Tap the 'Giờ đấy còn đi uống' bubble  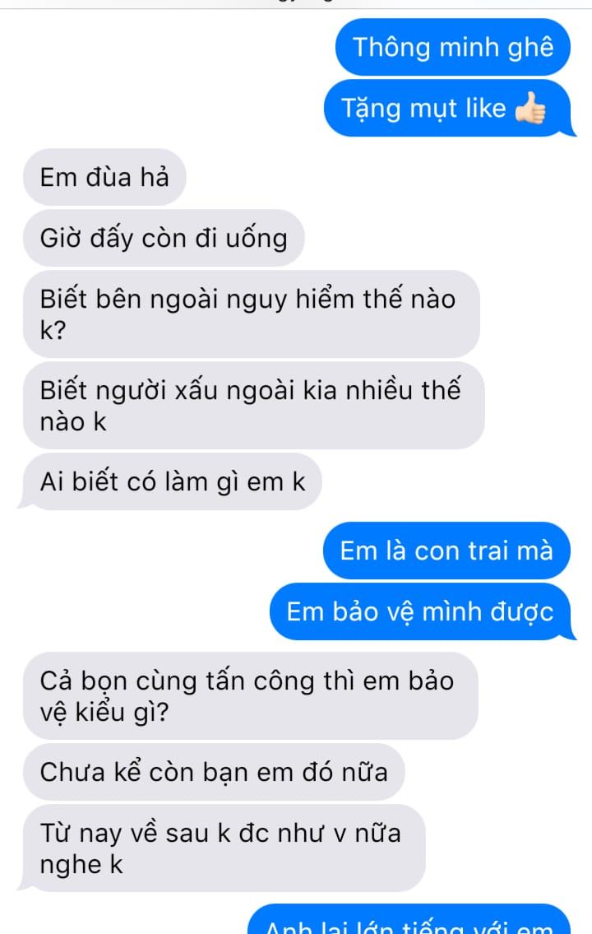click(x=164, y=238)
